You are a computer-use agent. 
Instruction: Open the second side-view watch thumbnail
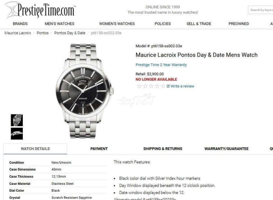[x=17, y=134]
